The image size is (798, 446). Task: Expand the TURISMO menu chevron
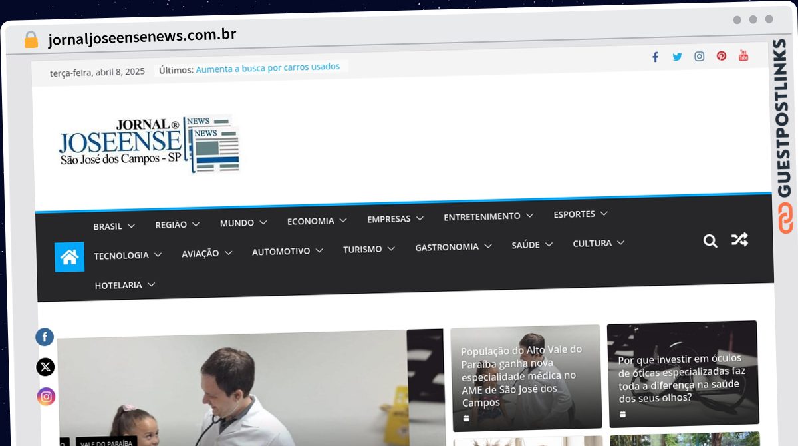click(391, 249)
